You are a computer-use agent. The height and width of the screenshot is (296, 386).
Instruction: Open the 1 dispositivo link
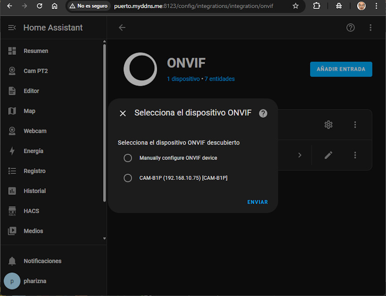tap(183, 79)
